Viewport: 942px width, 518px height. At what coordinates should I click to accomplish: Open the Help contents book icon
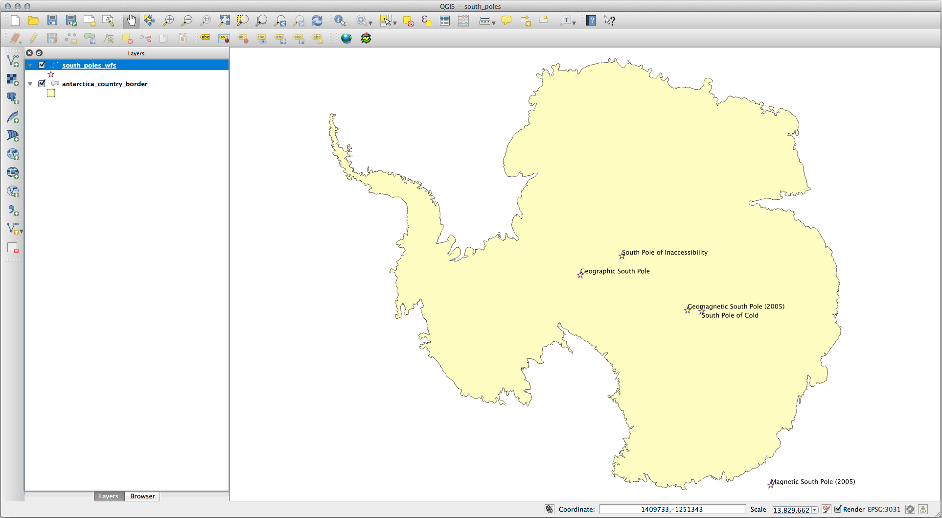coord(591,21)
